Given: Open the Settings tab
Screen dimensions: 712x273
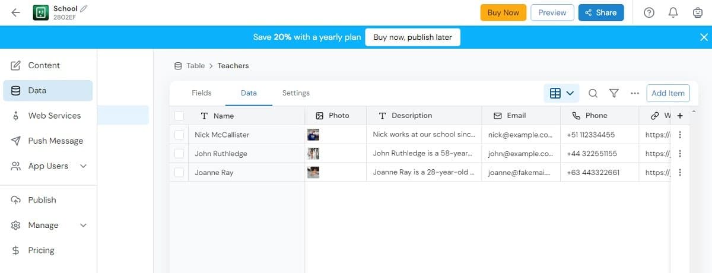Looking at the screenshot, I should (x=296, y=93).
